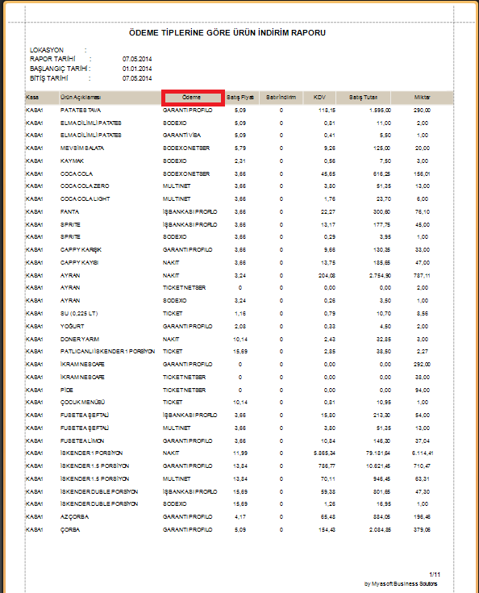Select the FANTA product cell
Viewport: 479px width, 593px height.
(x=69, y=211)
